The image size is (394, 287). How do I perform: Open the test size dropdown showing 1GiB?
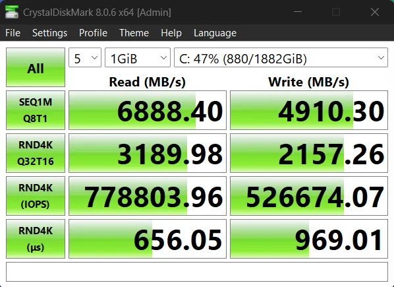pos(138,57)
